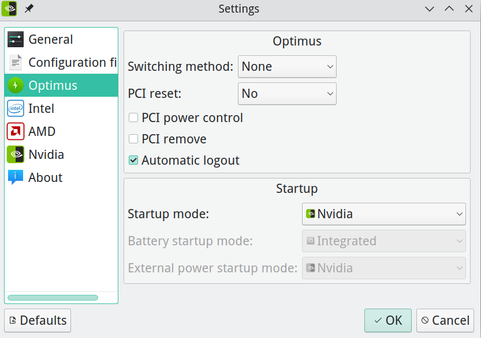The height and width of the screenshot is (338, 481).
Task: Switch to the Intel settings page
Action: point(61,108)
